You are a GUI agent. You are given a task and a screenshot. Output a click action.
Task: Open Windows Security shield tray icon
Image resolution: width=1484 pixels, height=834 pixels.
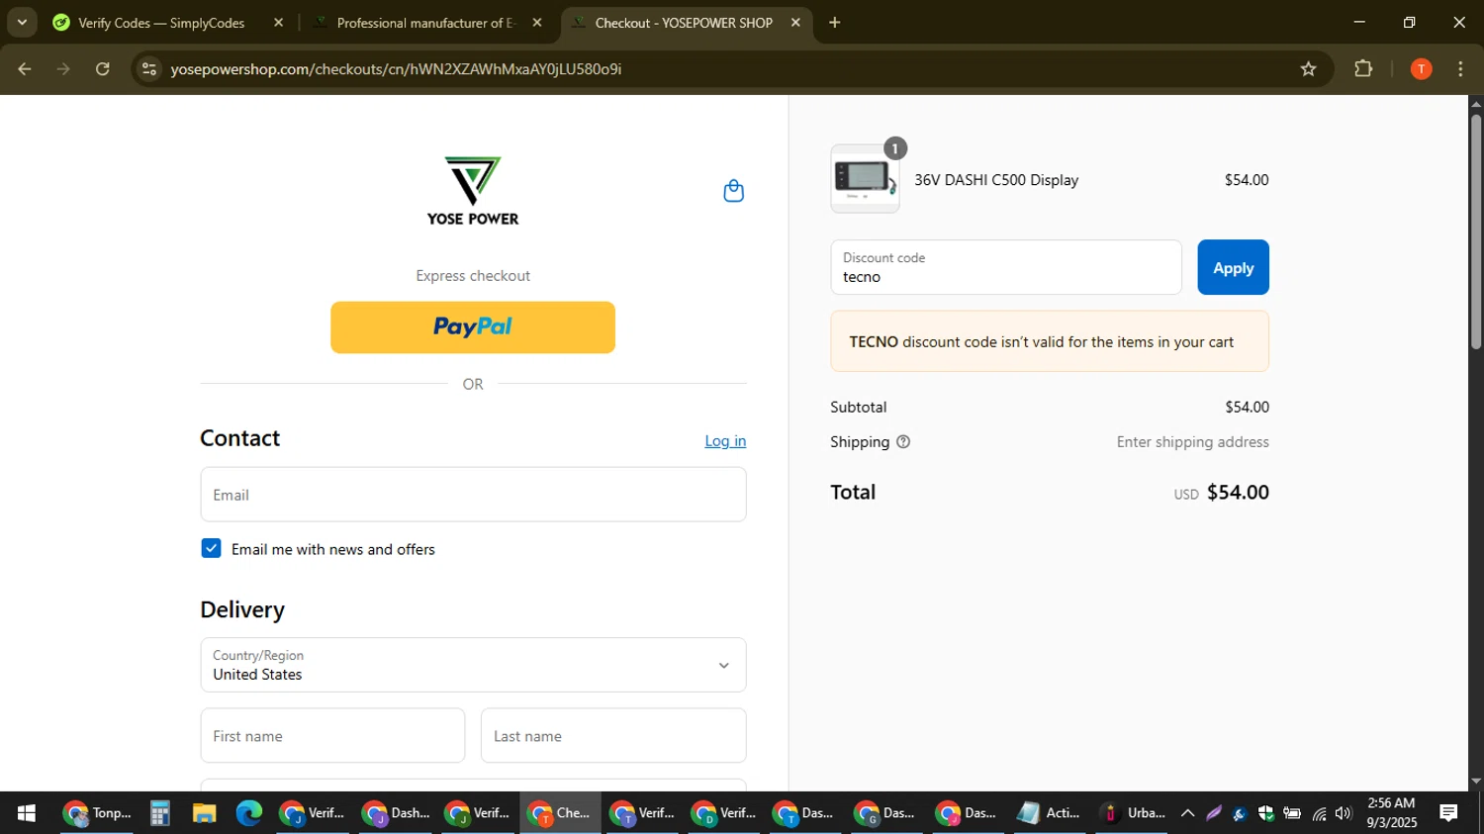[x=1265, y=813]
